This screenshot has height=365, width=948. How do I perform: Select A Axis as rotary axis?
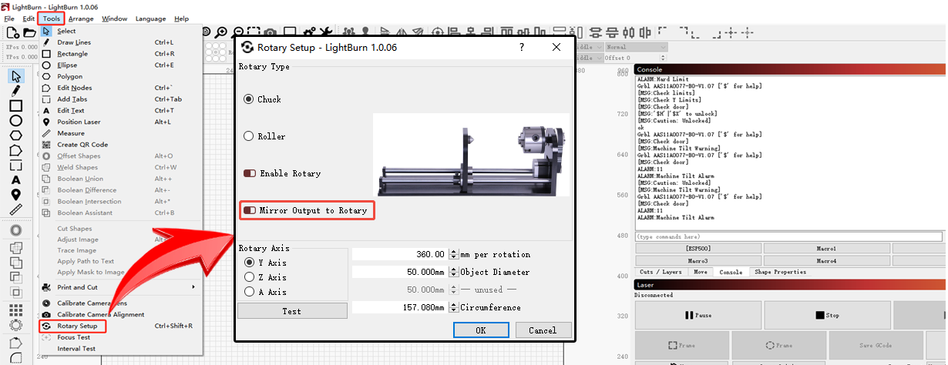[249, 292]
